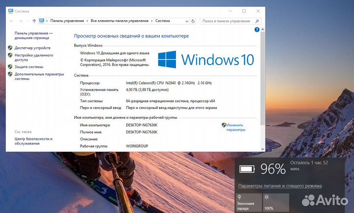Expand the chevron before Панель управления breadcrumb
354x213 pixels.
click(x=47, y=21)
